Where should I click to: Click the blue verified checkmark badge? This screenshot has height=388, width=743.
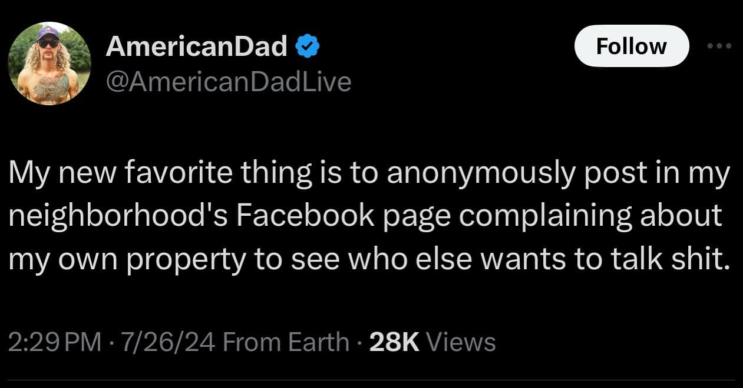tap(307, 46)
